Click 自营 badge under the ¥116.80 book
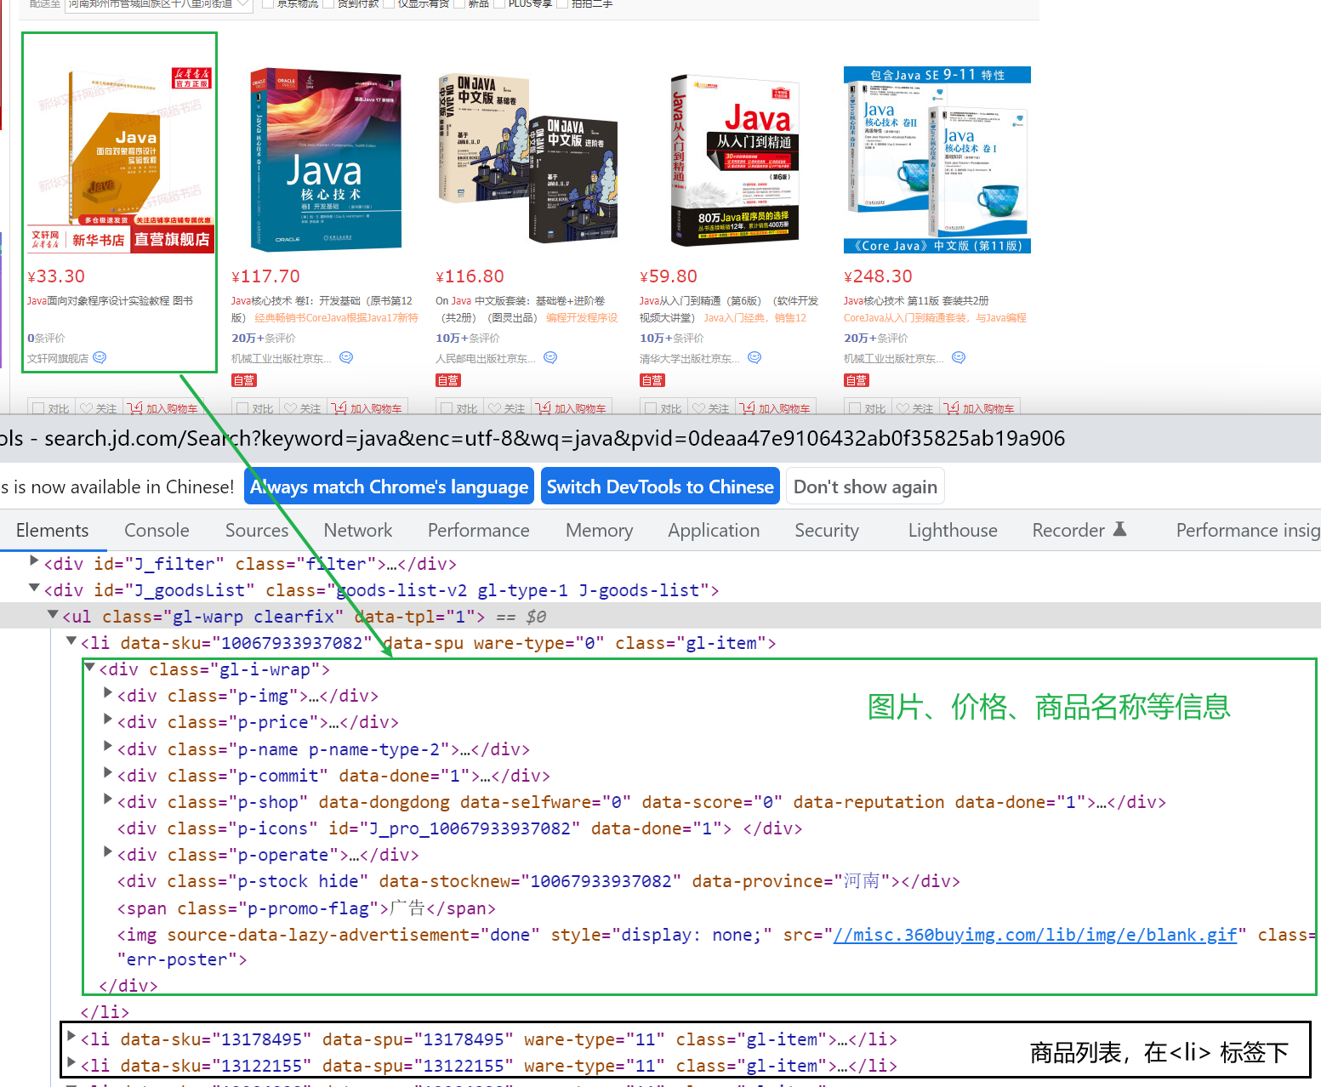This screenshot has width=1321, height=1087. (448, 380)
